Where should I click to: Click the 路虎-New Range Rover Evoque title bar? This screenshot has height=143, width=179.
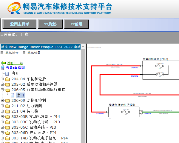pos(41,47)
